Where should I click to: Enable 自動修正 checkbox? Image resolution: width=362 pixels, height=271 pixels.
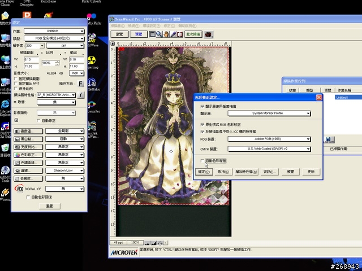coord(38,120)
